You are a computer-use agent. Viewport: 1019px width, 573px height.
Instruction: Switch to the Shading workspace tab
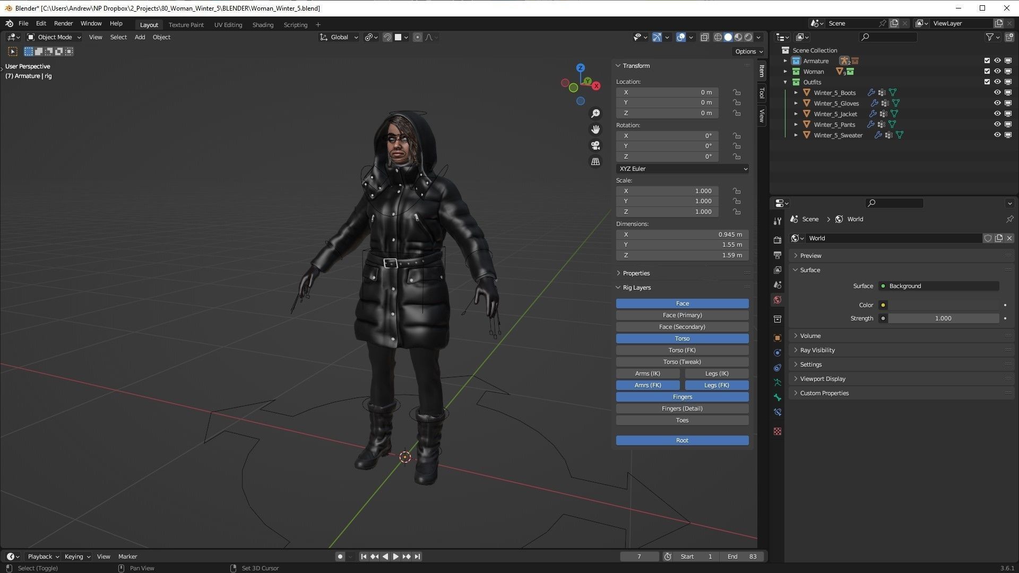tap(263, 25)
